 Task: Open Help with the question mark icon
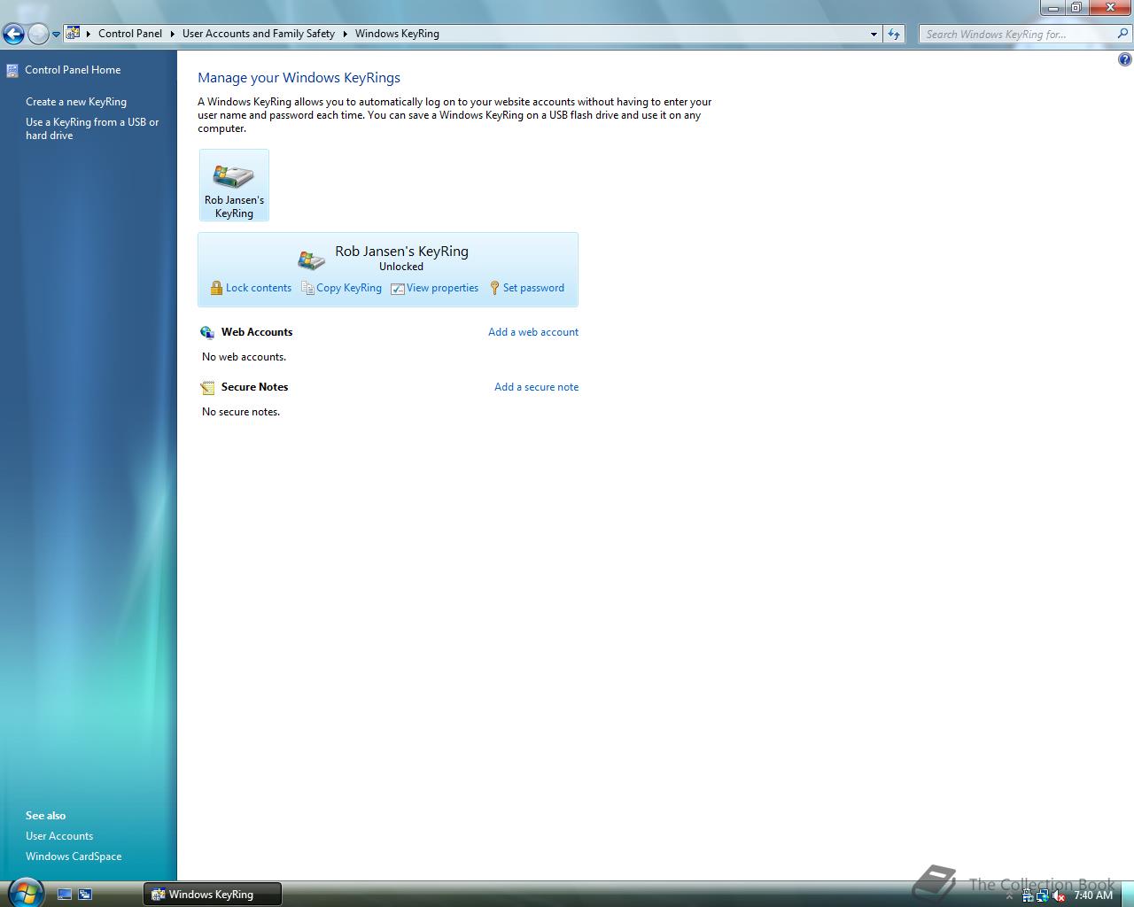pyautogui.click(x=1124, y=60)
